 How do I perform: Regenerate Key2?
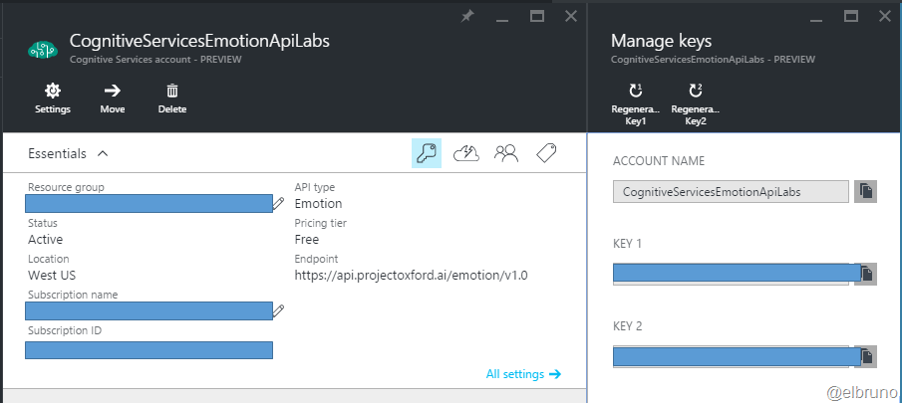pos(696,101)
